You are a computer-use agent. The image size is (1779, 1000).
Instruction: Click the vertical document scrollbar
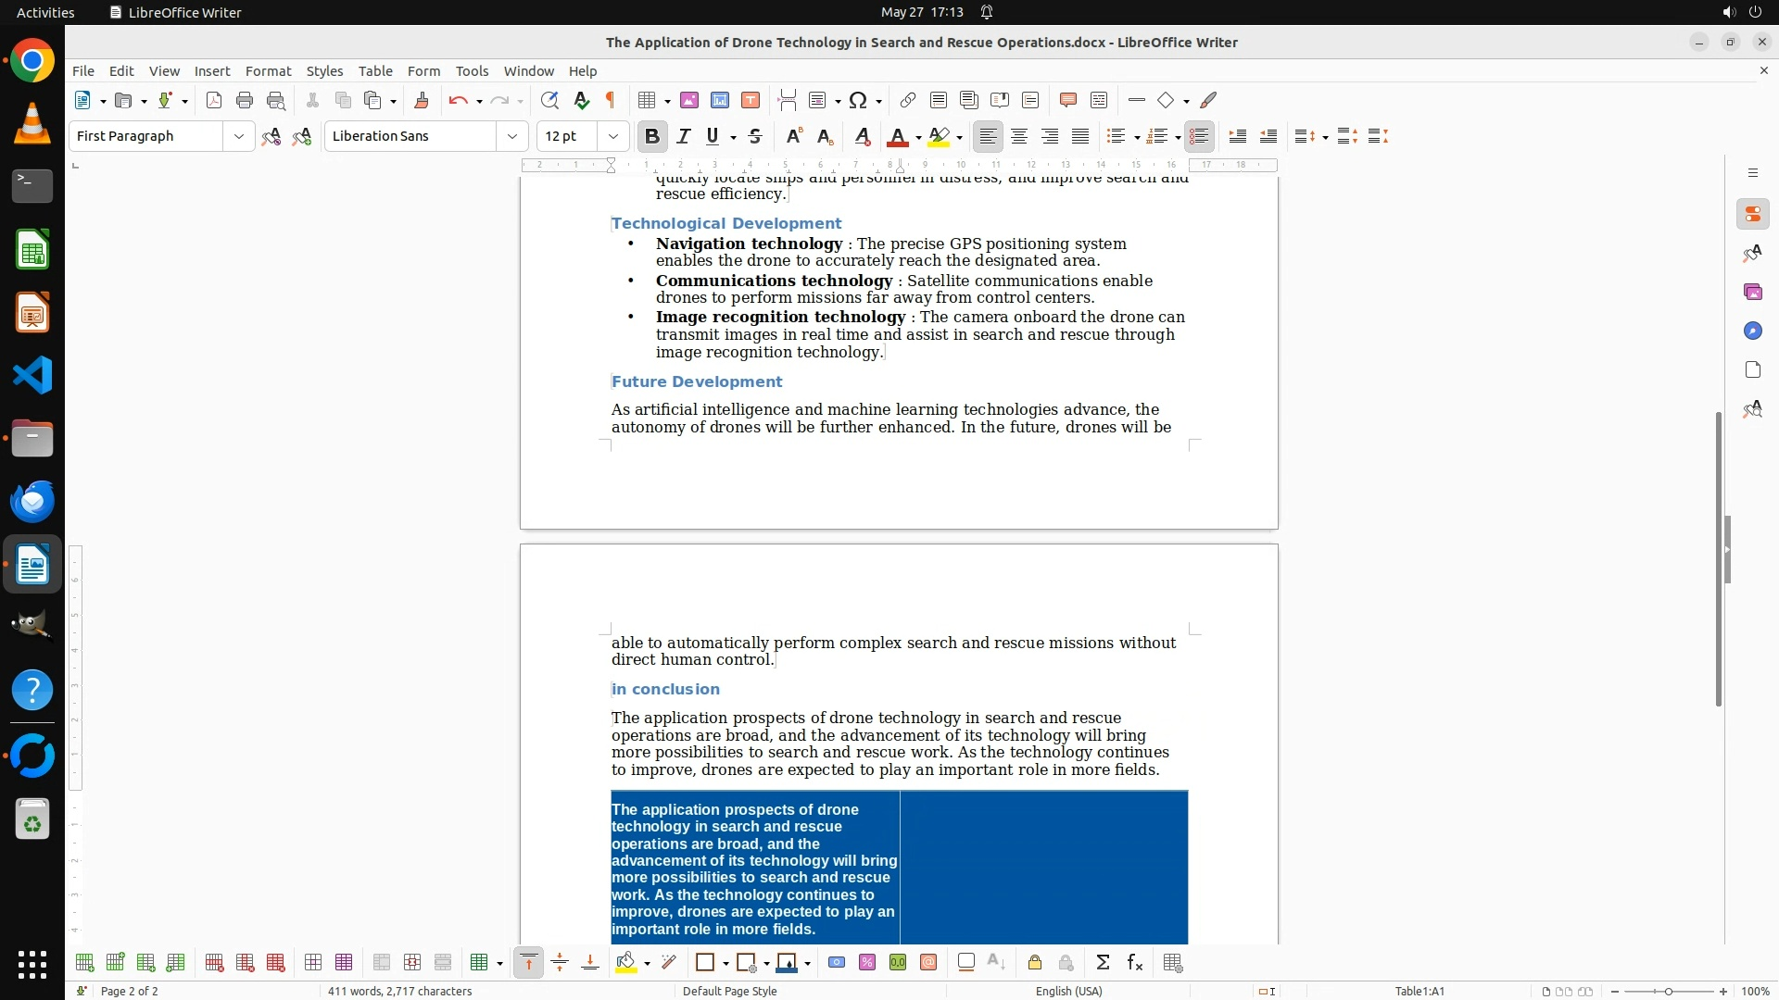pyautogui.click(x=1718, y=556)
